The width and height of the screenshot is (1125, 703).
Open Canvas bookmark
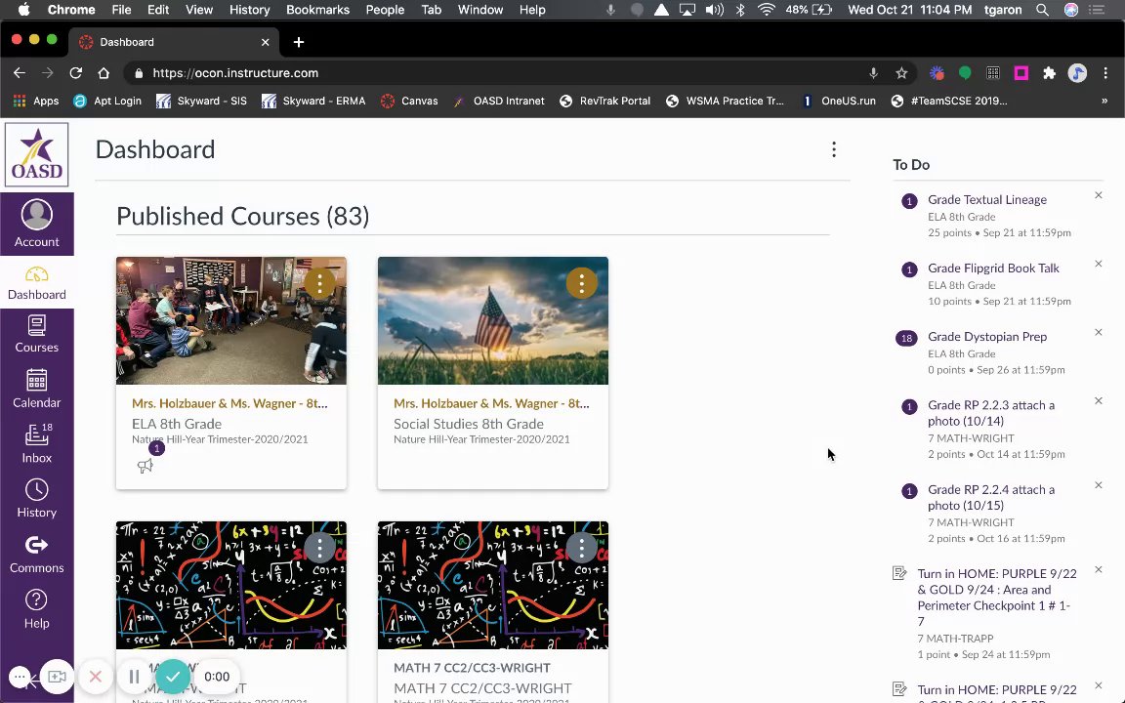click(409, 102)
